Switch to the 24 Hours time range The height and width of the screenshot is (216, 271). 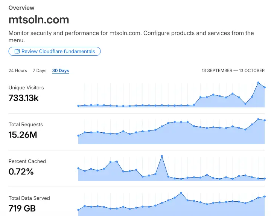18,70
